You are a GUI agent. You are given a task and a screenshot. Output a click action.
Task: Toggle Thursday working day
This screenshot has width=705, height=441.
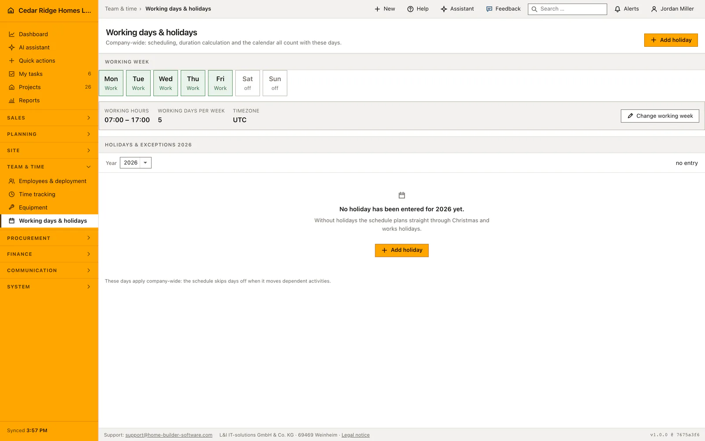click(193, 83)
